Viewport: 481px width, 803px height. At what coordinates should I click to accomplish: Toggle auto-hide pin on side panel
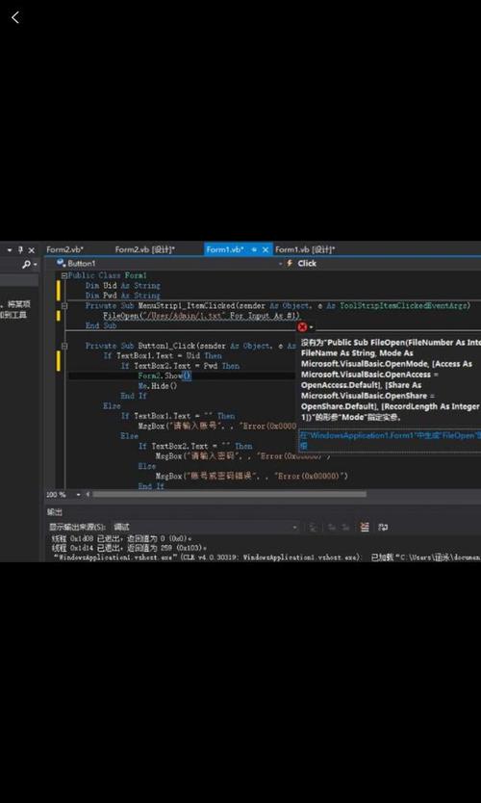(x=20, y=250)
